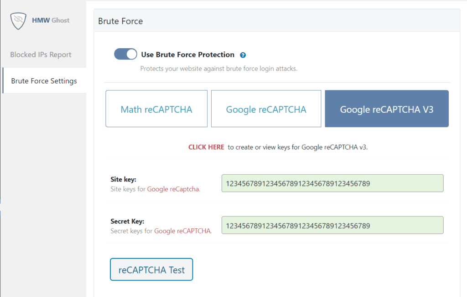The image size is (467, 297).
Task: Focus the Site key input field
Action: (x=332, y=183)
